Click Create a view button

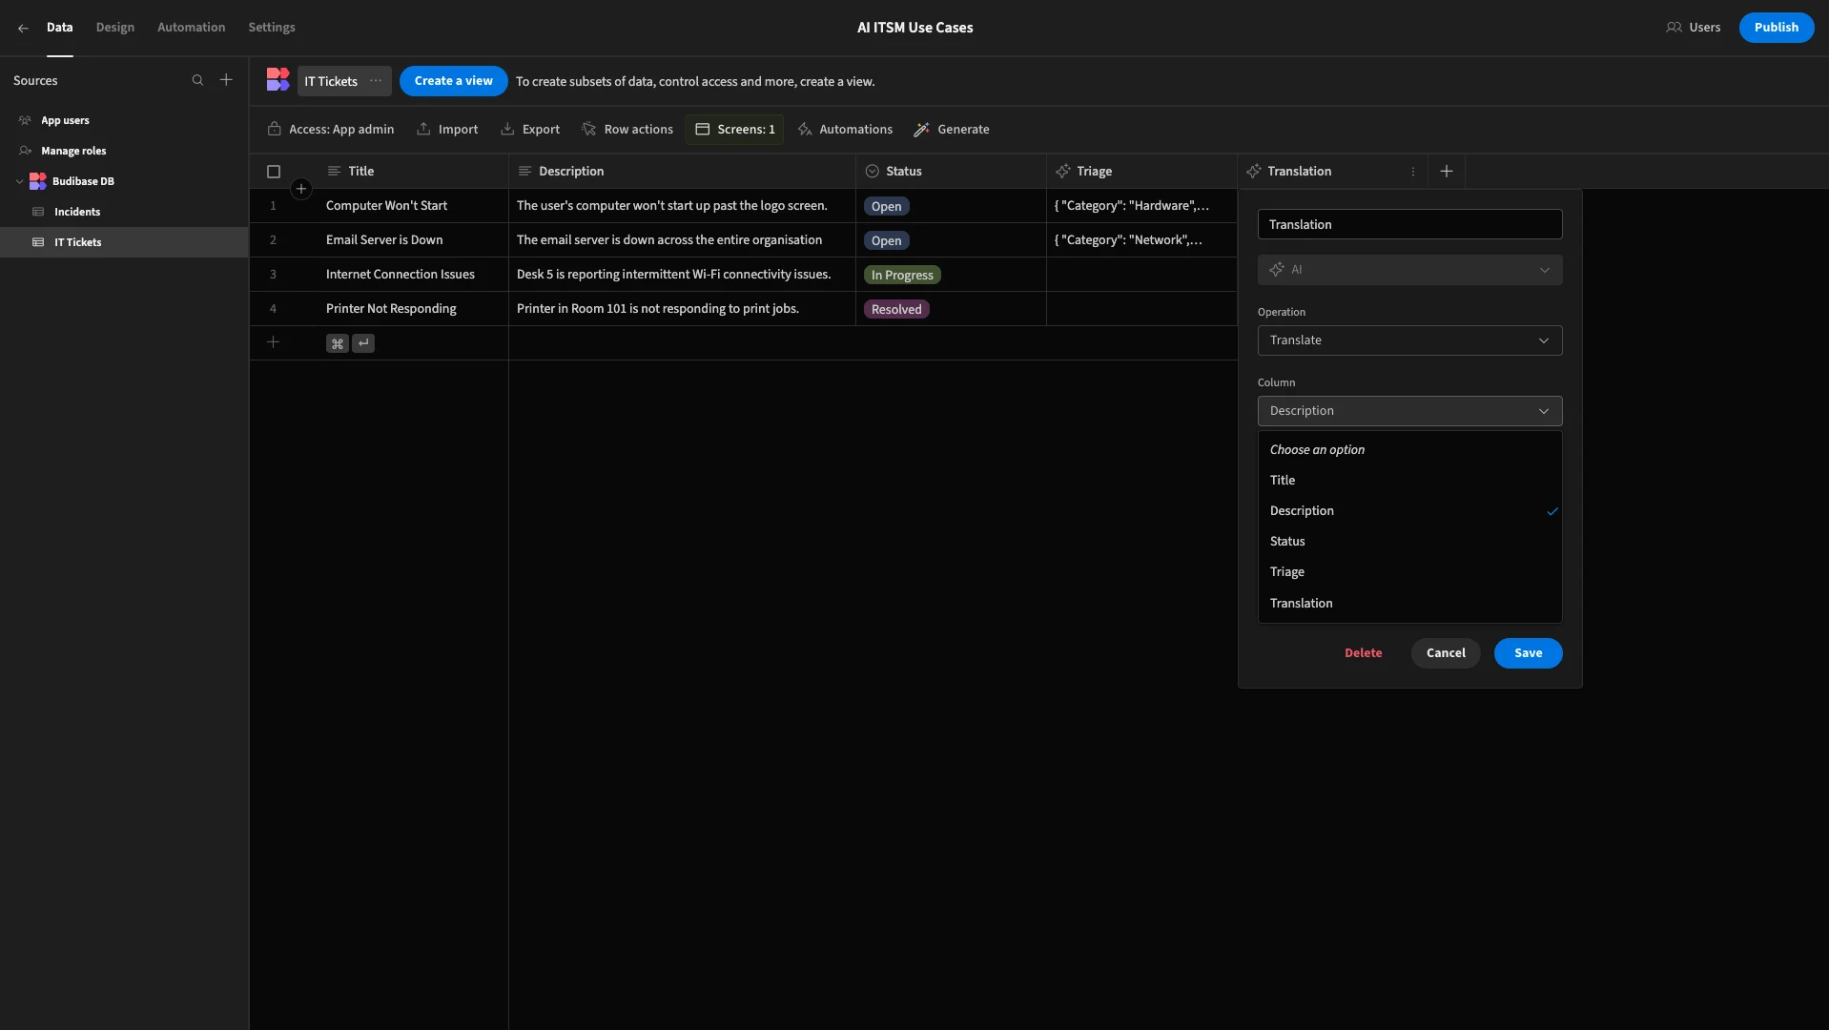453,81
